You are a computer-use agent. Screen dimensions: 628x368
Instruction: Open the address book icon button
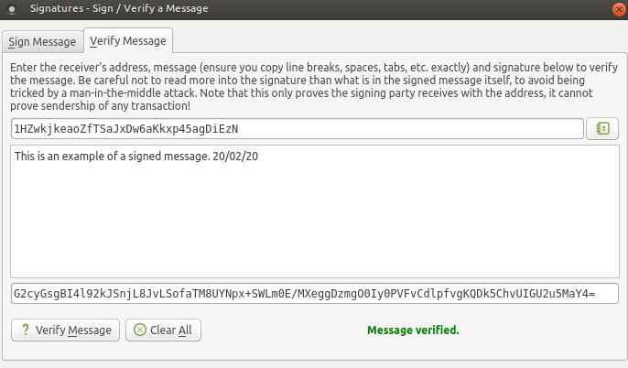[602, 128]
